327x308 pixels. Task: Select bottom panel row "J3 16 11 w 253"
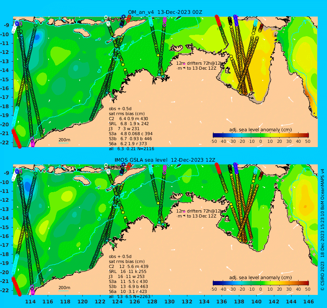tap(127, 276)
